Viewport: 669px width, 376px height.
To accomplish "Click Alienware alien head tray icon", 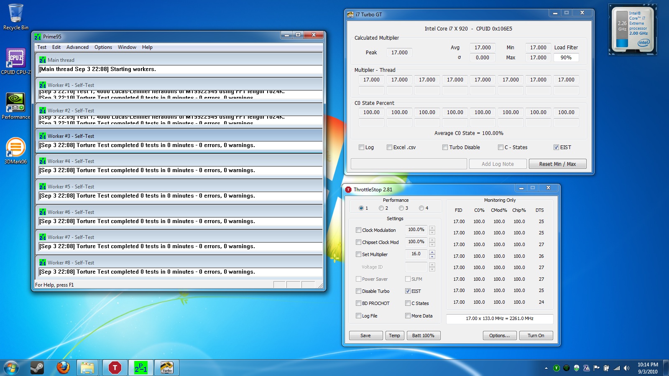I will click(x=577, y=368).
